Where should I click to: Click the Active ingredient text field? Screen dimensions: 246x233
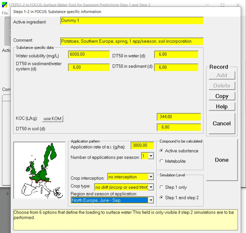click(132, 21)
